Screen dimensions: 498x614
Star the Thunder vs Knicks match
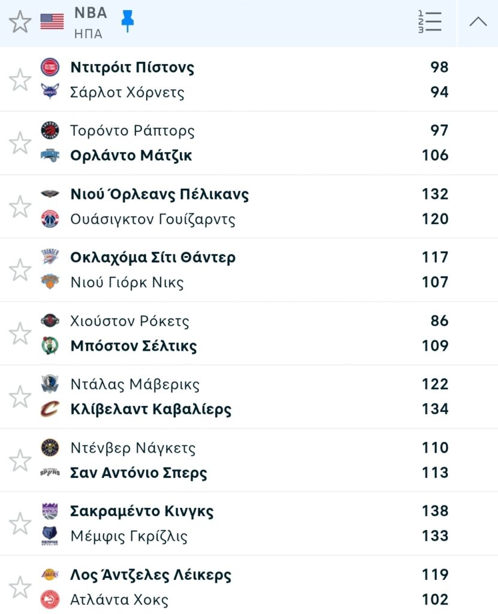click(20, 270)
